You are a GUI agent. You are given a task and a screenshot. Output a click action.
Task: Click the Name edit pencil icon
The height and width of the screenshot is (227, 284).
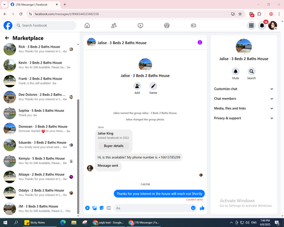153,86
